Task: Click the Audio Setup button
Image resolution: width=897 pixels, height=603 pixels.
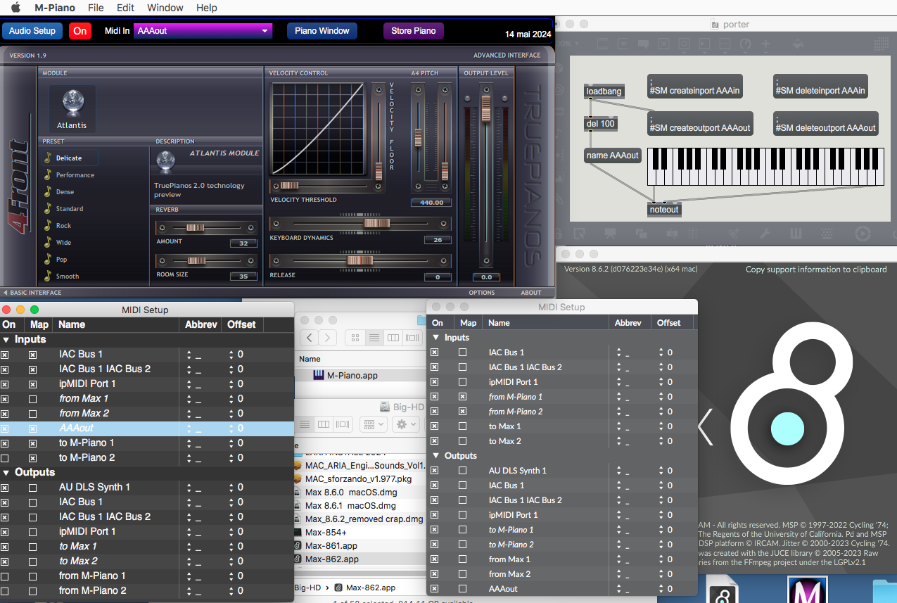Action: pos(32,31)
